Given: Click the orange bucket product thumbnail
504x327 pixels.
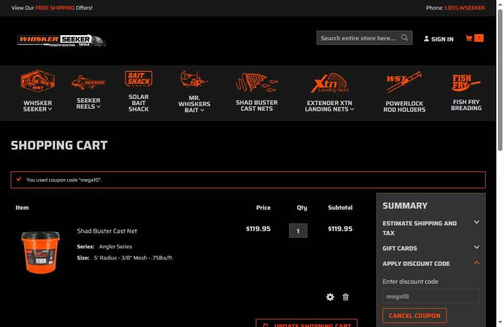Looking at the screenshot, I should pos(40,253).
